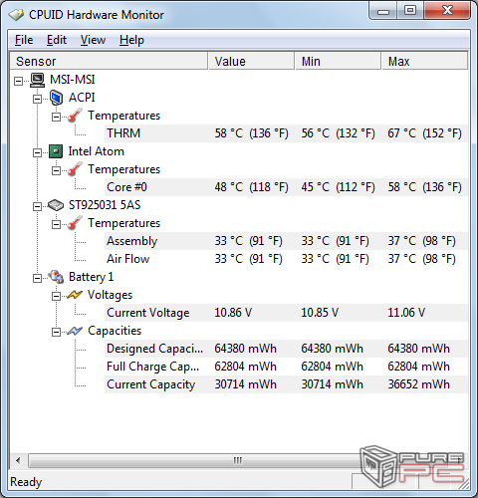Close the Hardware Monitor window

pos(447,11)
